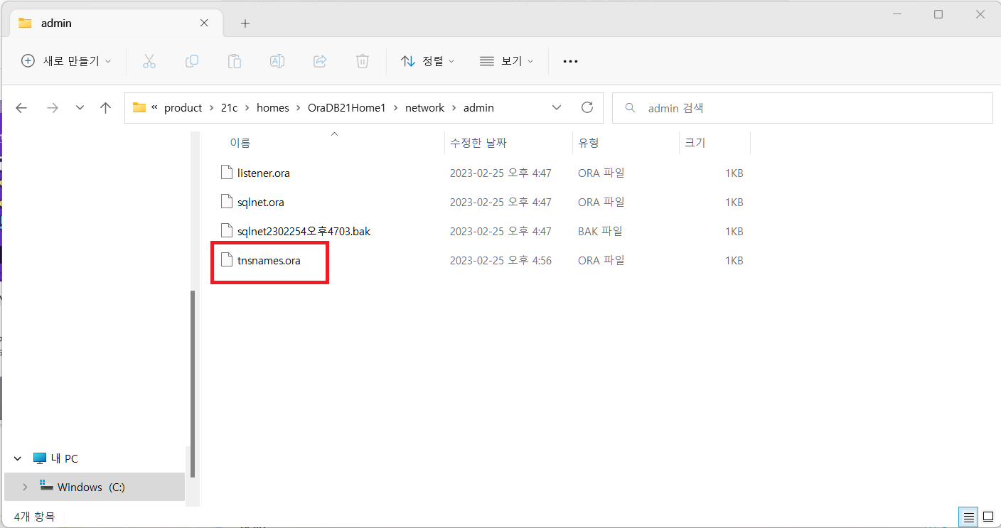
Task: Click the Paste clipboard icon
Action: click(x=235, y=61)
